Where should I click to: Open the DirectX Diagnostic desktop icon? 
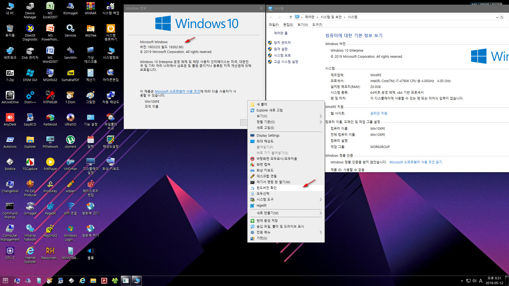(x=30, y=33)
